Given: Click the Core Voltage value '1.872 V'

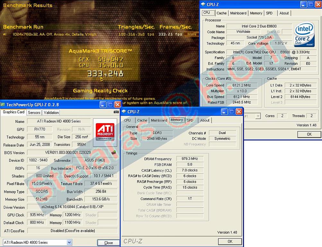Looking at the screenshot, I should 281,43.
